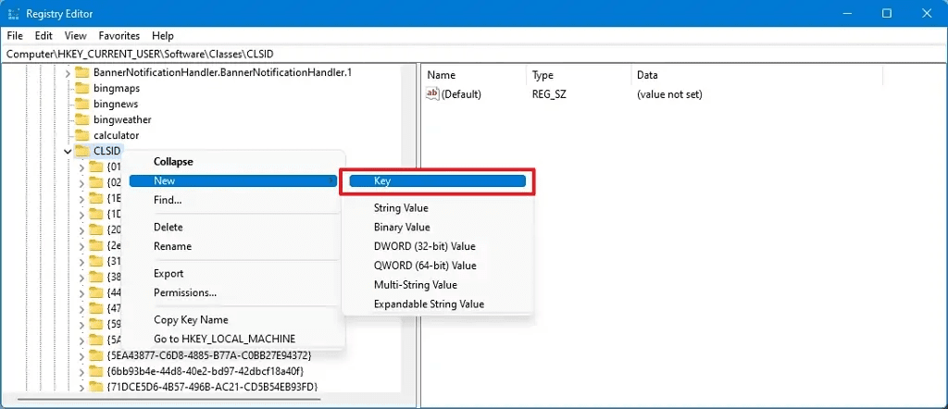Click BannerNotificationHandler.BannerNotificationHandler.1 folder icon

point(81,72)
